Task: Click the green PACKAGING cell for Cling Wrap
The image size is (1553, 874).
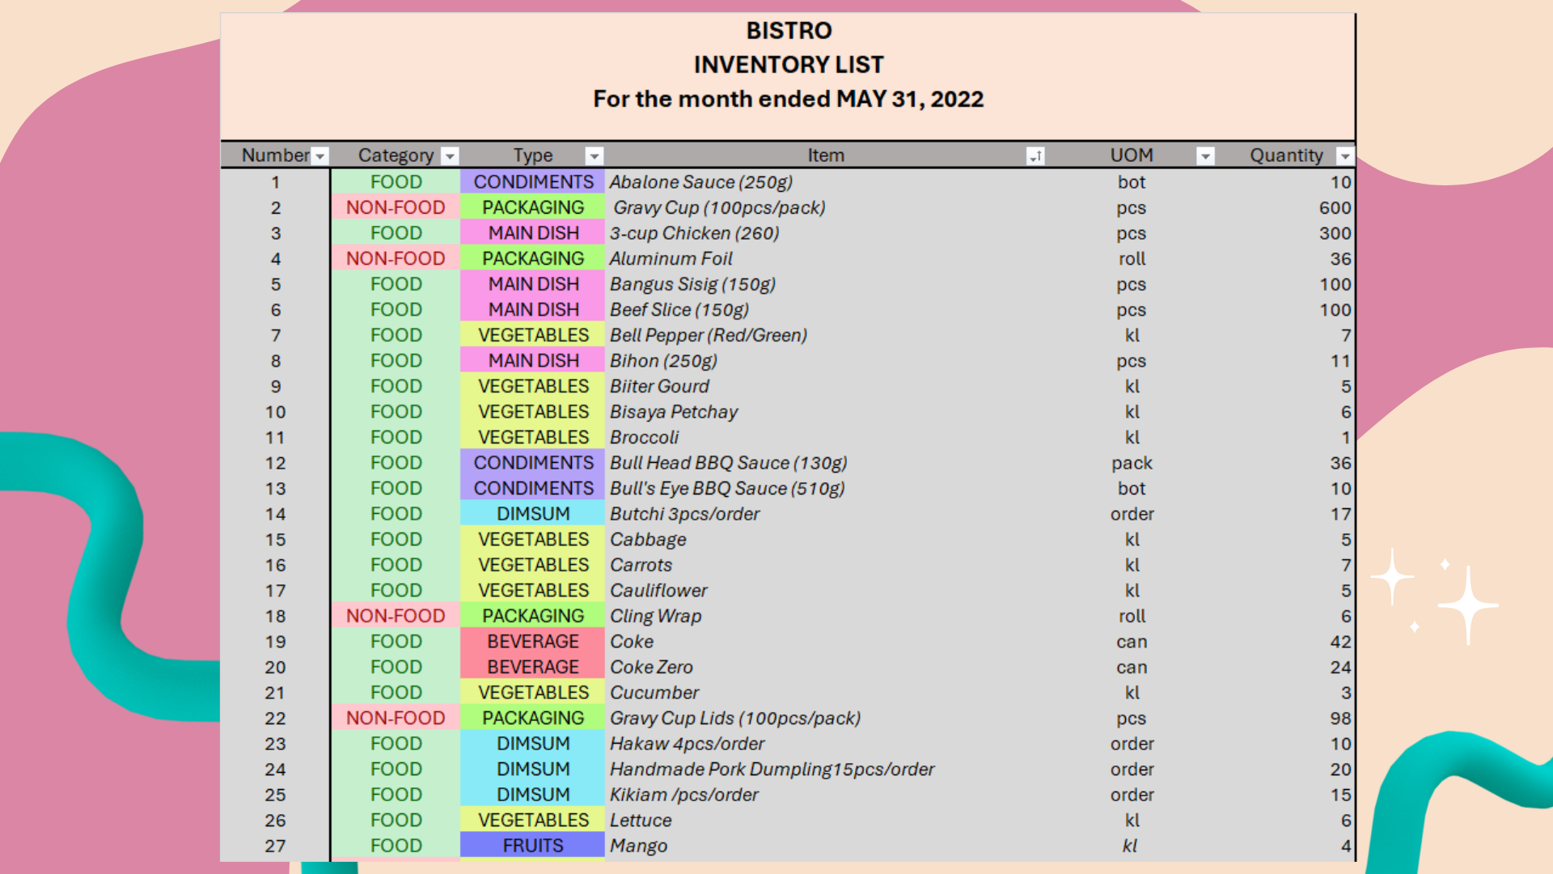Action: (x=533, y=616)
